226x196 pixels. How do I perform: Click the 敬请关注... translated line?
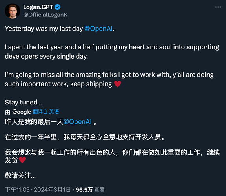pos(20,176)
